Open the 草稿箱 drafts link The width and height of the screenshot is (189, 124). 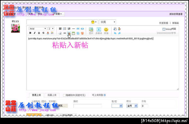coord(175,23)
